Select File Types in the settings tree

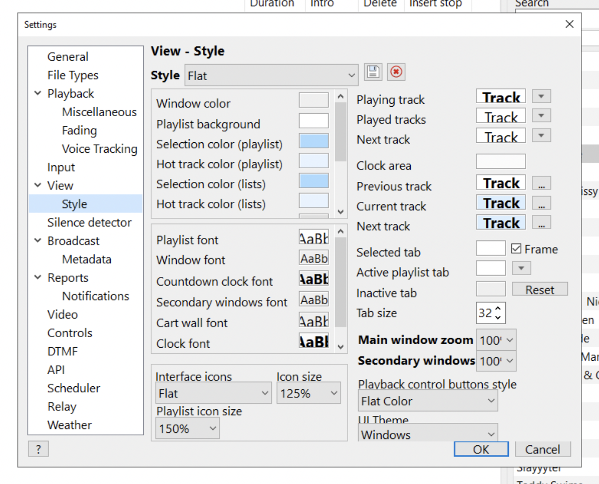point(73,75)
